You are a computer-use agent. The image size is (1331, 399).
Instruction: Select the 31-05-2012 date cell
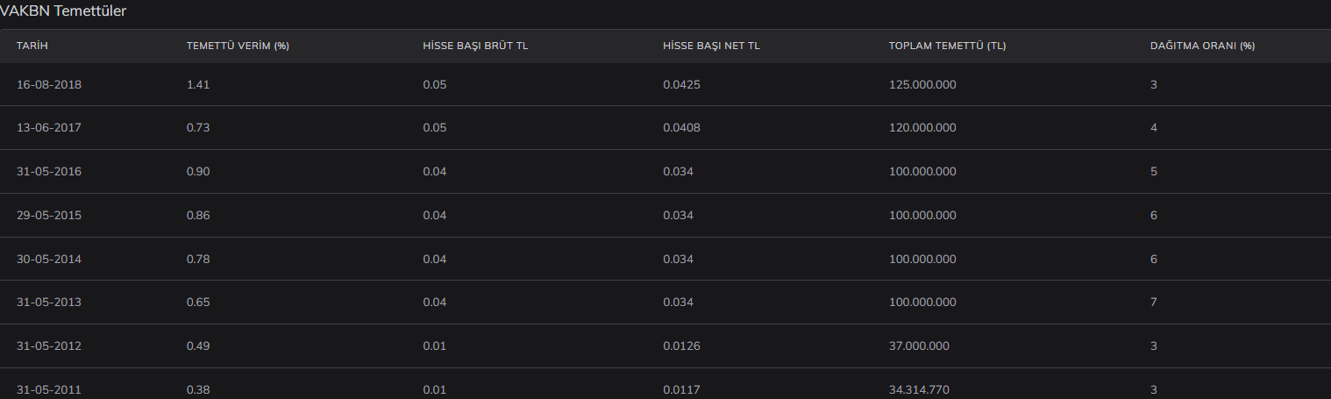tap(49, 346)
